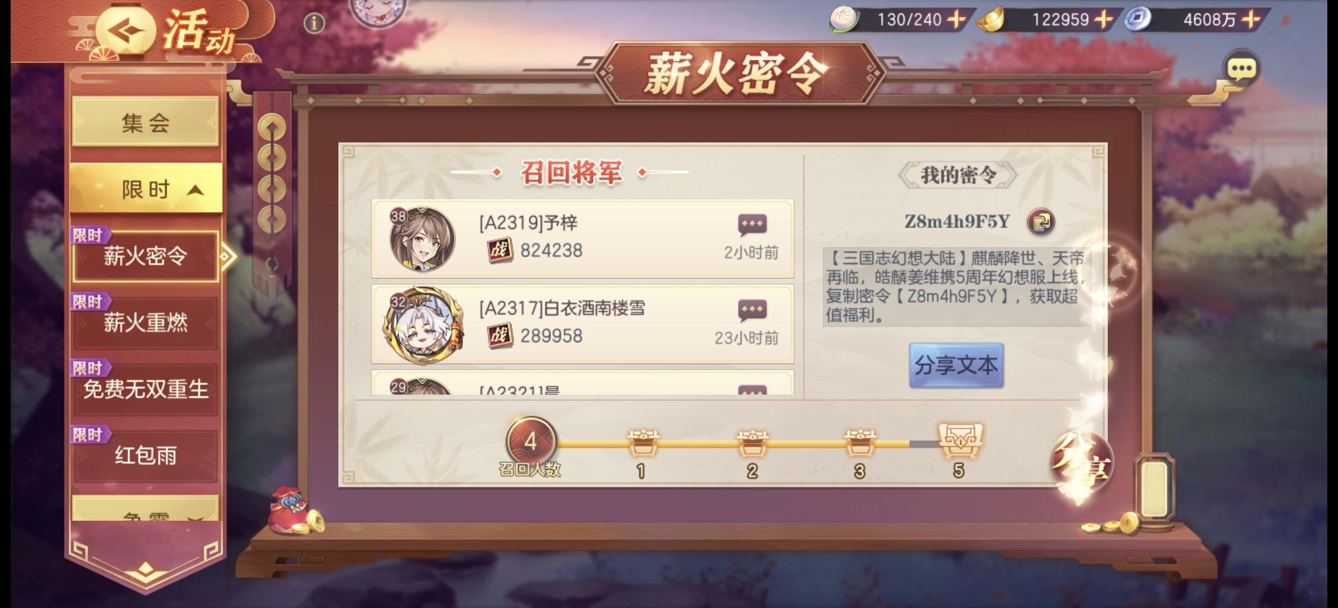The height and width of the screenshot is (608, 1338).
Task: Add gold ingots with plus beside 122959
Action: (1103, 20)
